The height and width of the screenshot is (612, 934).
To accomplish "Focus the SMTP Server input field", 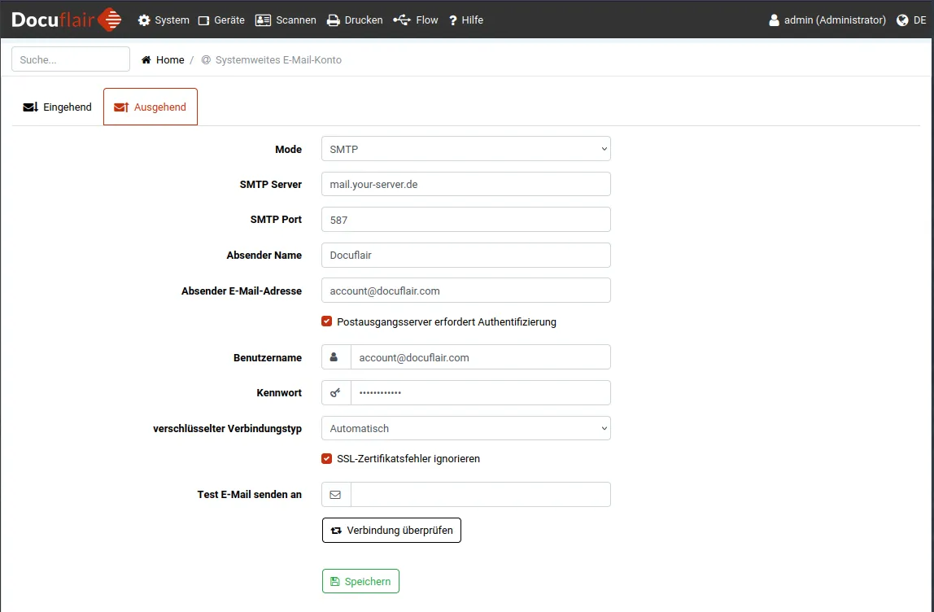I will [465, 185].
